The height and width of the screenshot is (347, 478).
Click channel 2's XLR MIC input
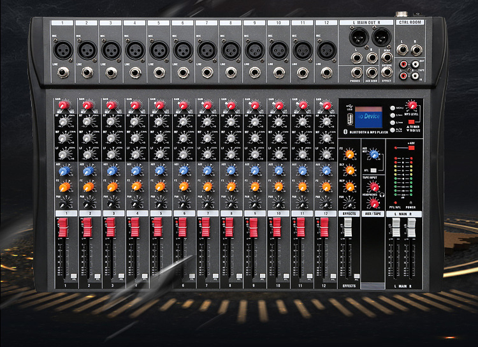pos(87,49)
